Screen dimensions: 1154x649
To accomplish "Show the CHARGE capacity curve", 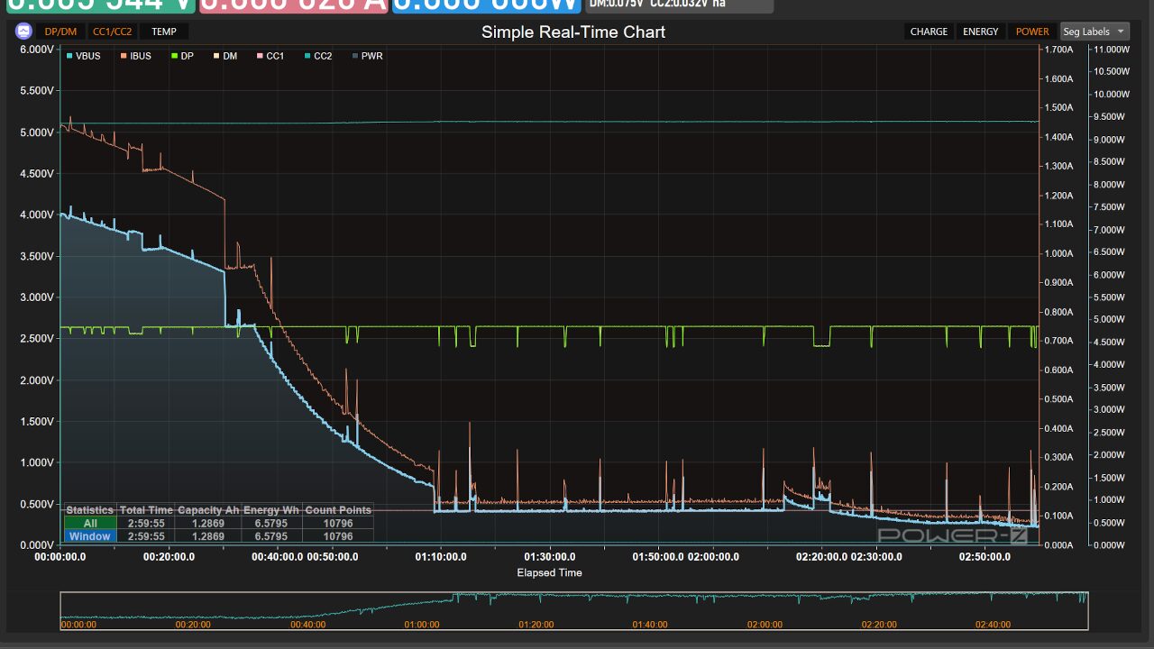I will (929, 32).
